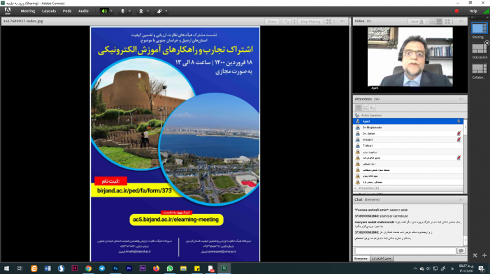Toggle full screen for Video pod
The image size is (490, 274).
pos(447,22)
